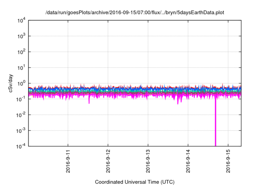Click the 2016-9-14 date label
The height and width of the screenshot is (186, 266).
188,161
